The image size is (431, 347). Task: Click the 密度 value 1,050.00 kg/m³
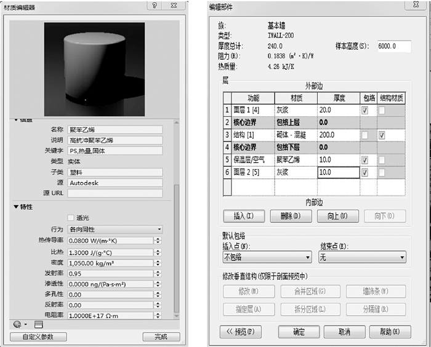click(x=110, y=263)
